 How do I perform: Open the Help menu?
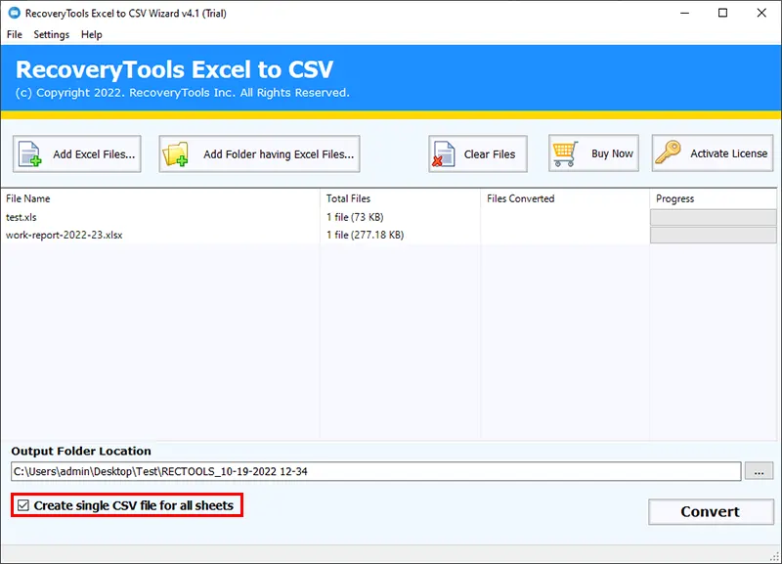92,34
